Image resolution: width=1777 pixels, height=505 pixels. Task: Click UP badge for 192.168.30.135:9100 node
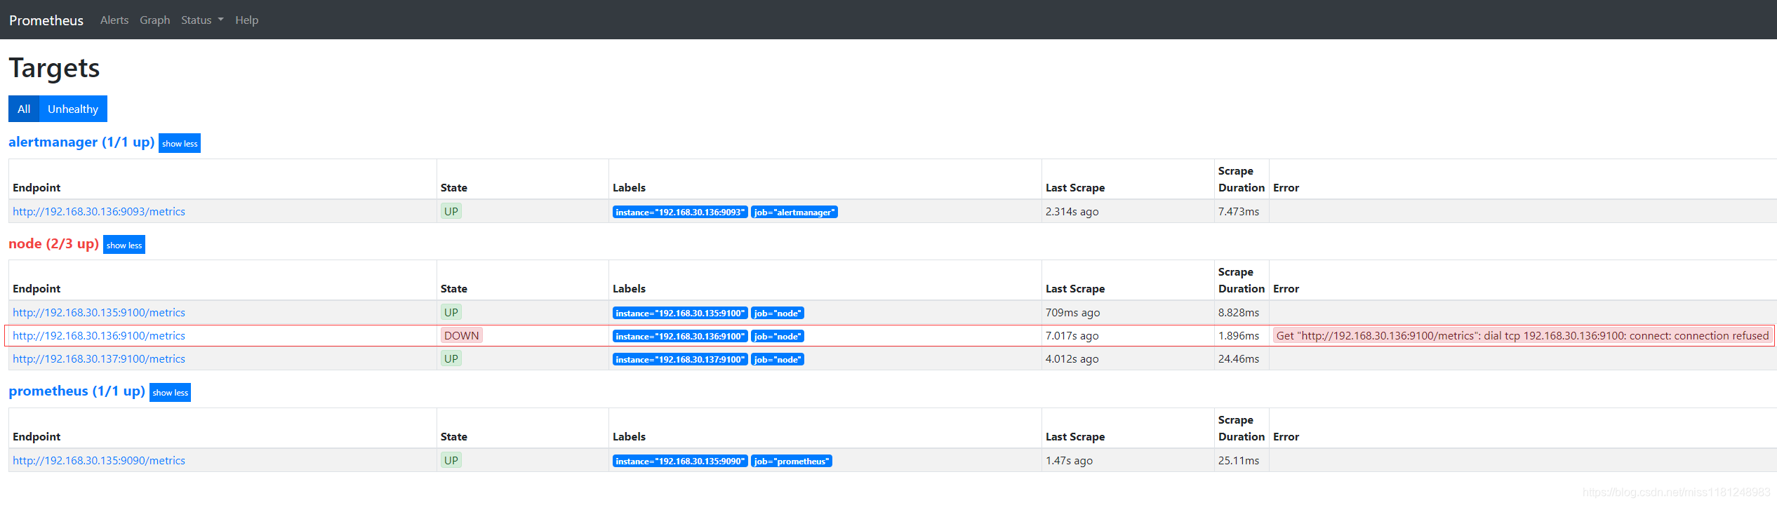pos(451,313)
